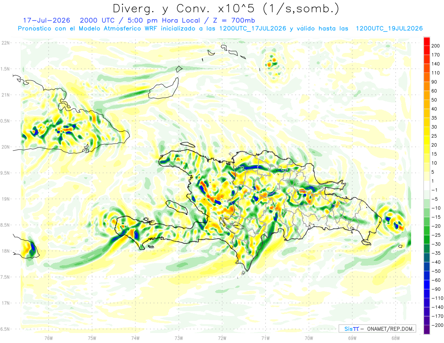Viewport: 444px width, 343px height.
Task: Click the longitude label '69W'
Action: [352, 338]
